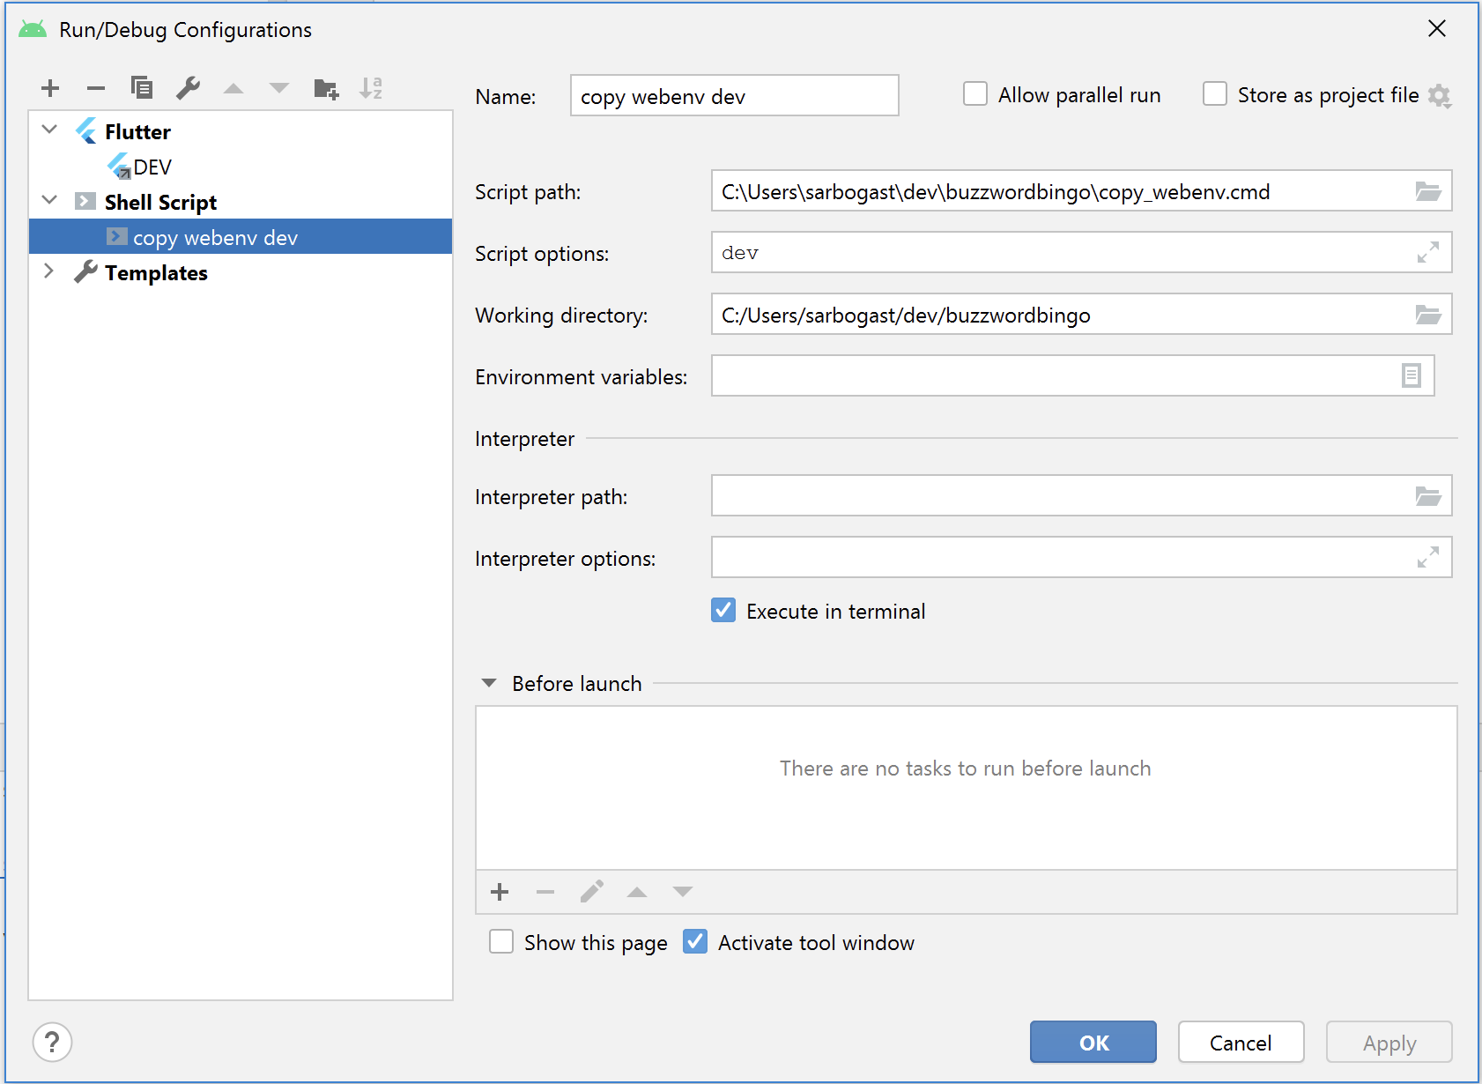Select the Shell Script group label
Screen dimensions: 1482x1084
(160, 202)
